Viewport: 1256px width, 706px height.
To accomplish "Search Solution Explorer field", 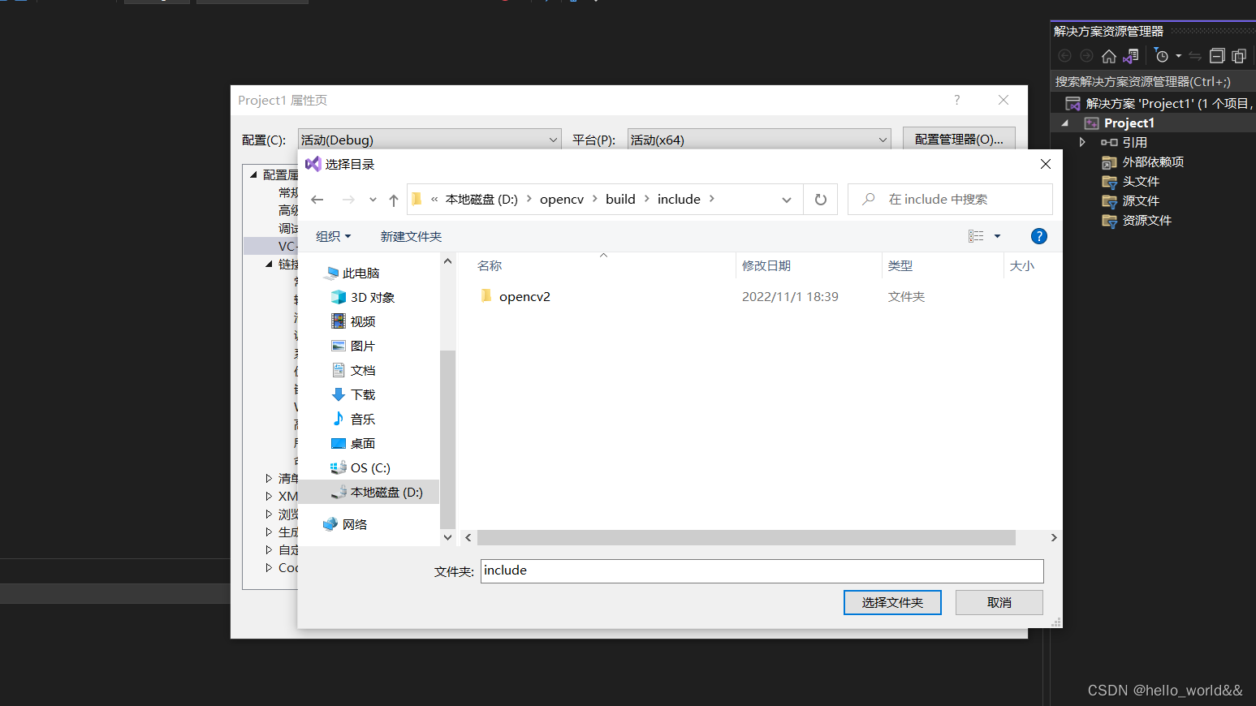I will pos(1153,81).
